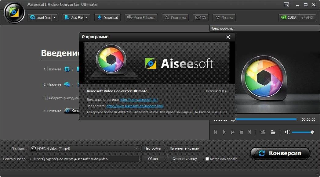Expand the Load Disc dropdown arrow
The width and height of the screenshot is (320, 177).
pyautogui.click(x=54, y=17)
